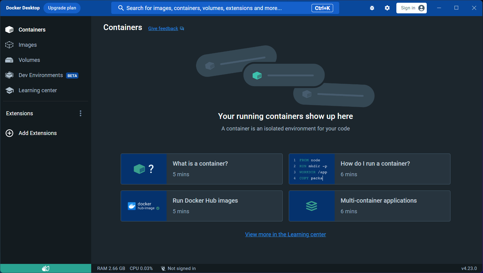Open the Containers sidebar icon
This screenshot has width=483, height=273.
(x=9, y=30)
